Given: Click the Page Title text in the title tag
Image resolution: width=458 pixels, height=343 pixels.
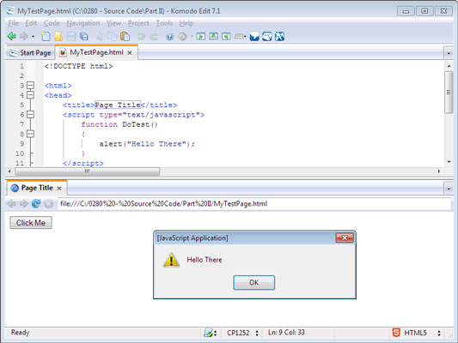Looking at the screenshot, I should pyautogui.click(x=118, y=105).
